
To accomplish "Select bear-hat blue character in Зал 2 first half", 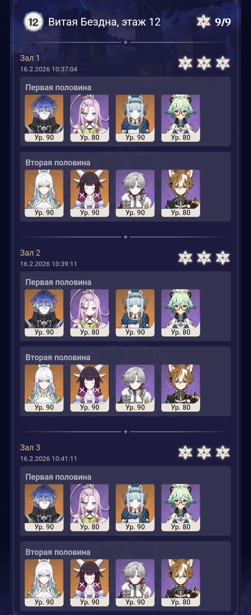I will (x=135, y=313).
